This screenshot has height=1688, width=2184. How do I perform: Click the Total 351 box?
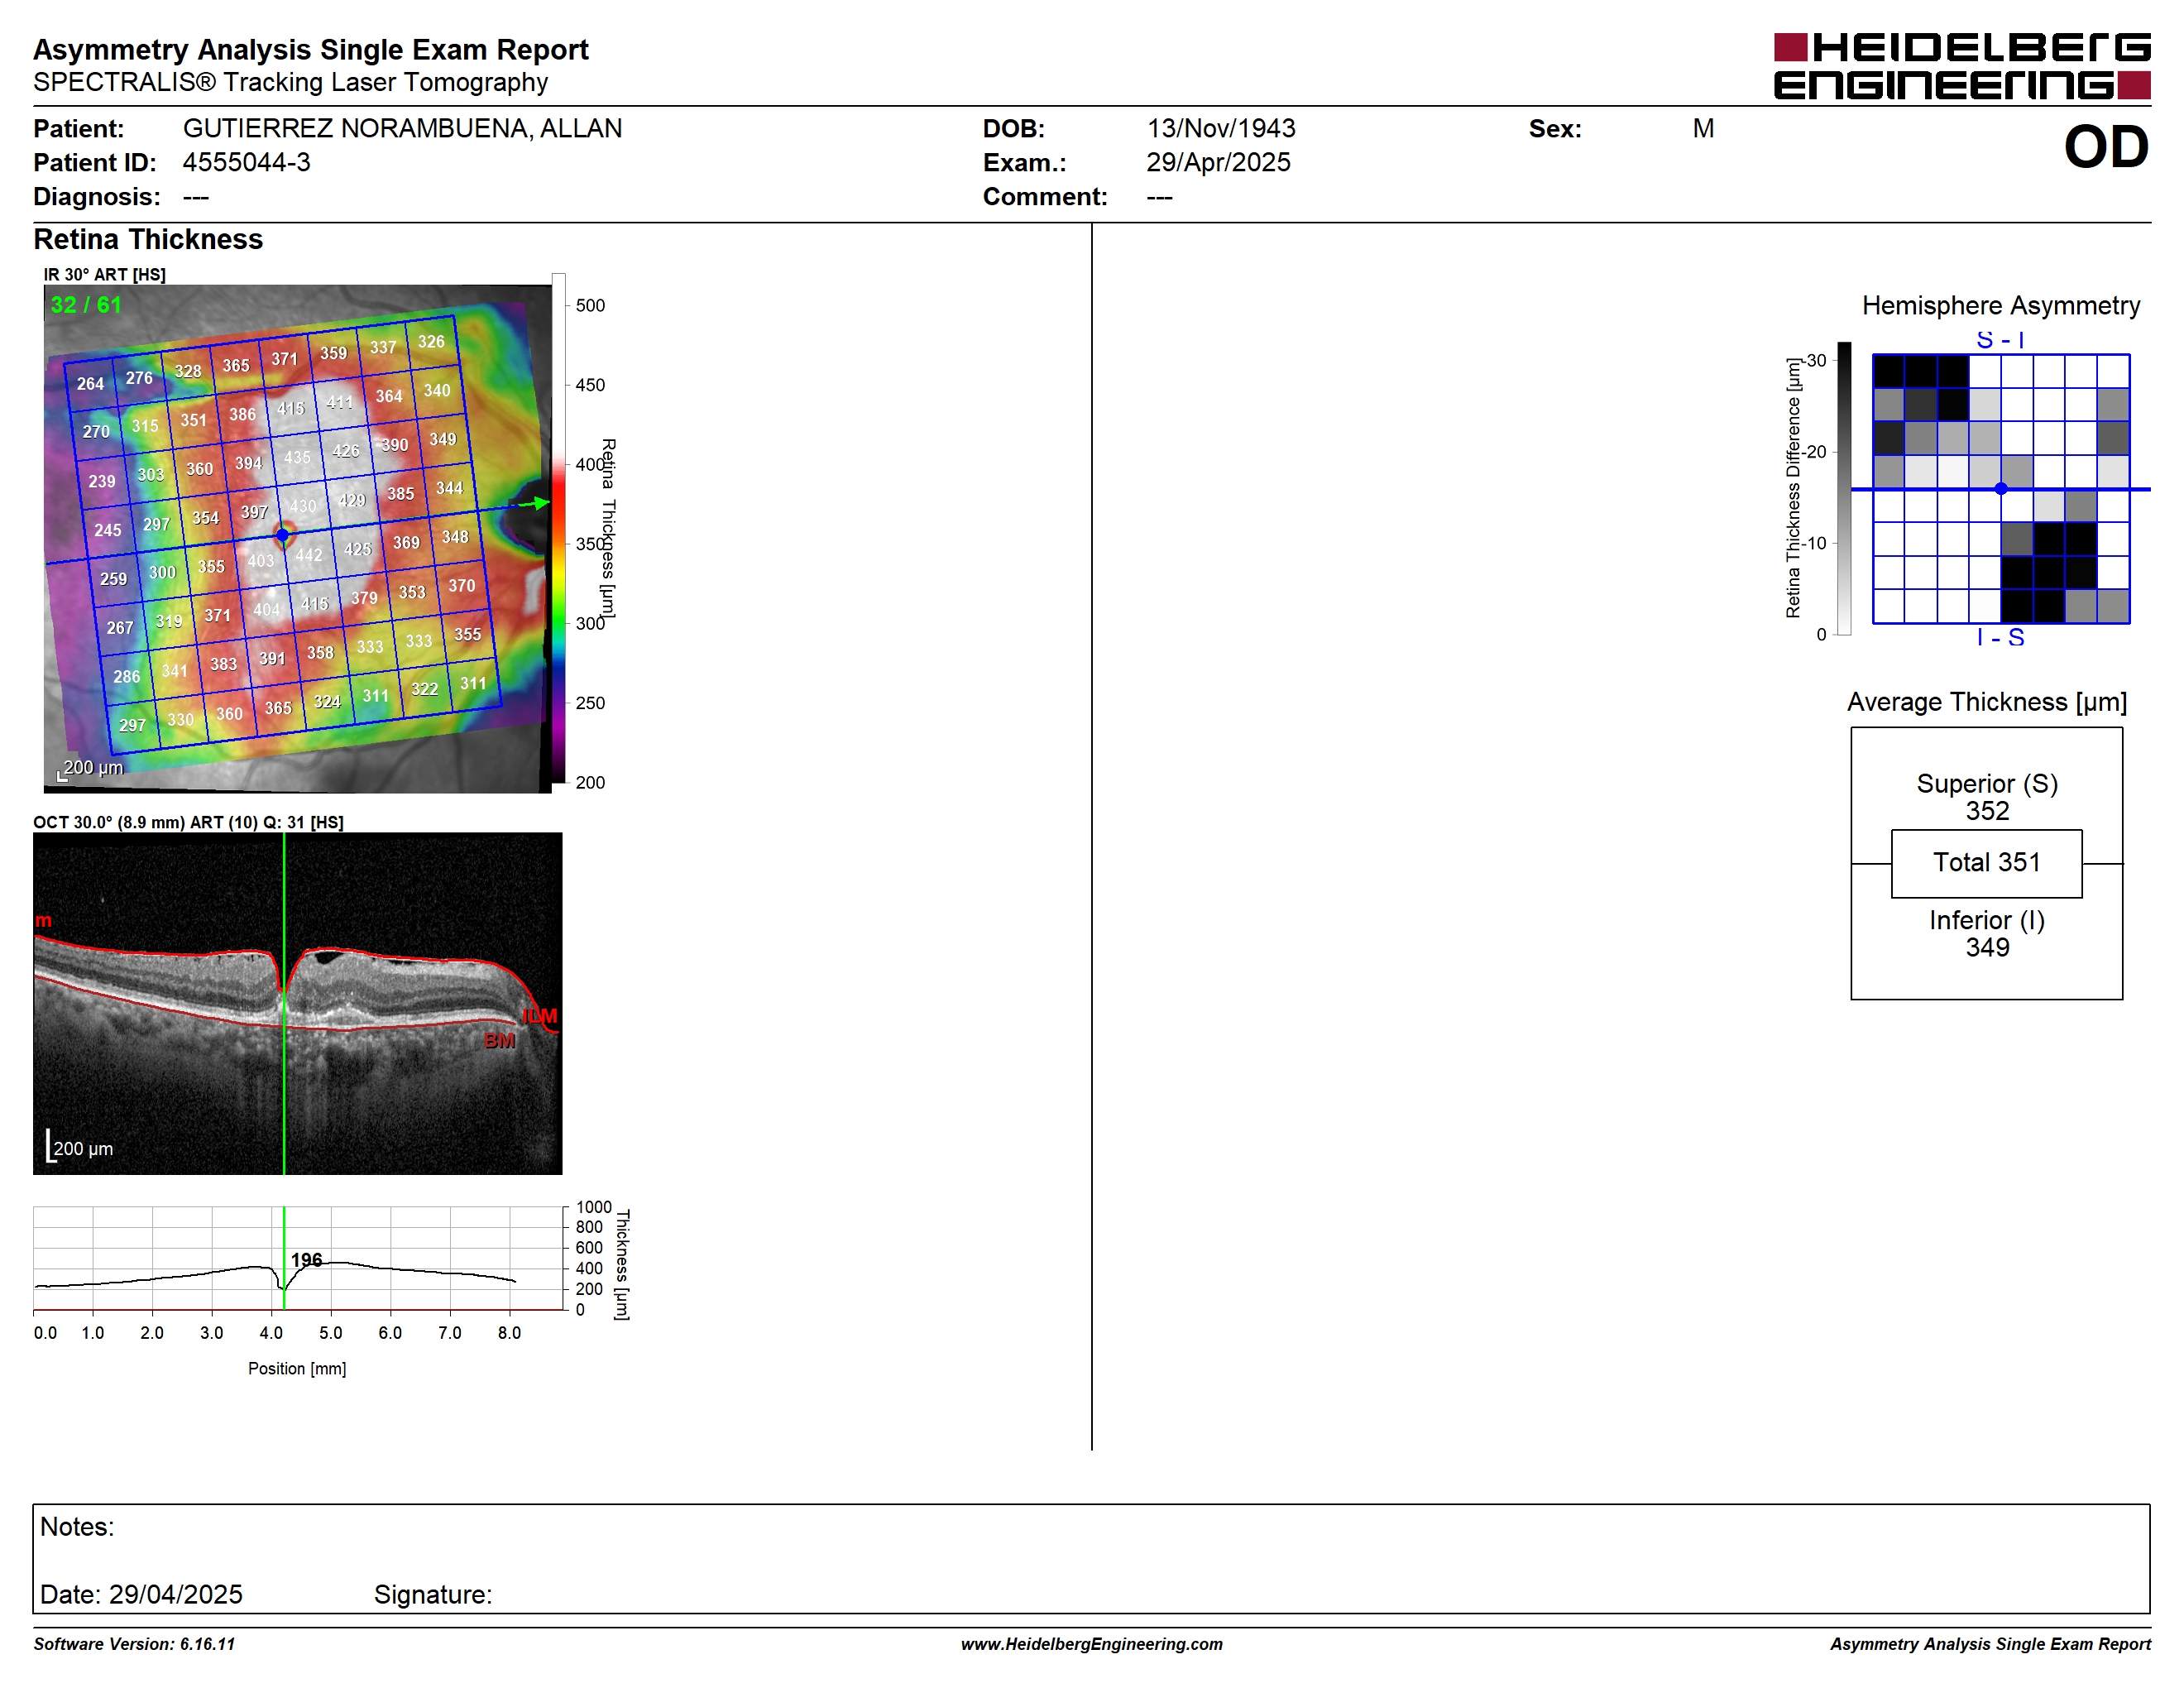pos(1987,863)
